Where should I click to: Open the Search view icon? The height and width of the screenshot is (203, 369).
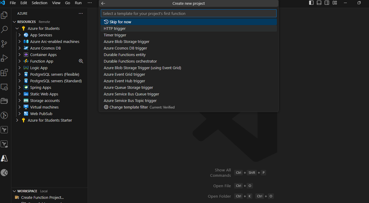[x=4, y=29]
